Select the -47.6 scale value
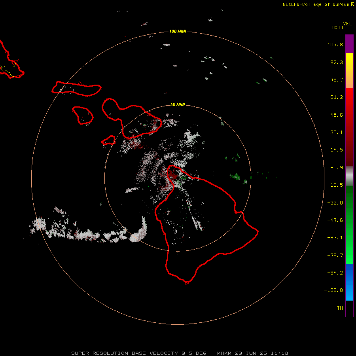The width and height of the screenshot is (356, 356). (335, 220)
